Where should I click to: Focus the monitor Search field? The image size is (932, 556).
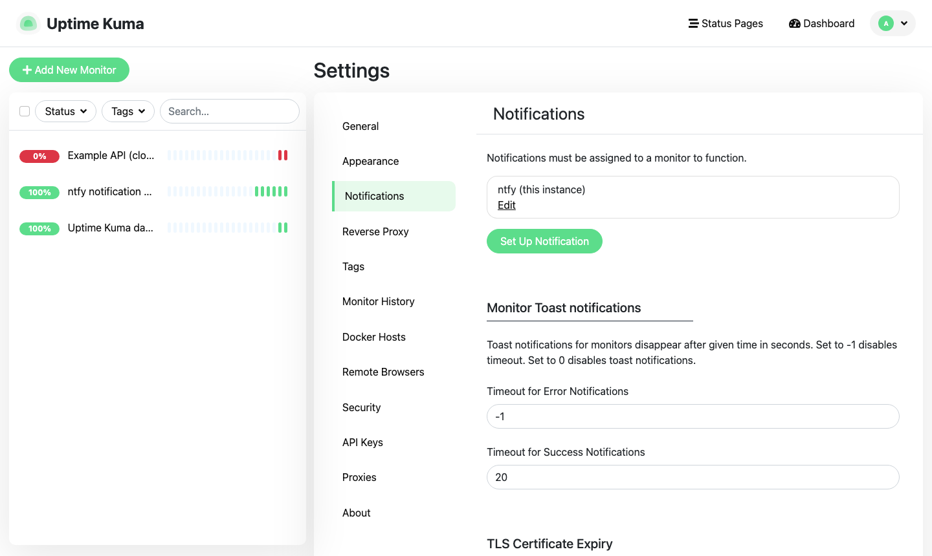(230, 111)
